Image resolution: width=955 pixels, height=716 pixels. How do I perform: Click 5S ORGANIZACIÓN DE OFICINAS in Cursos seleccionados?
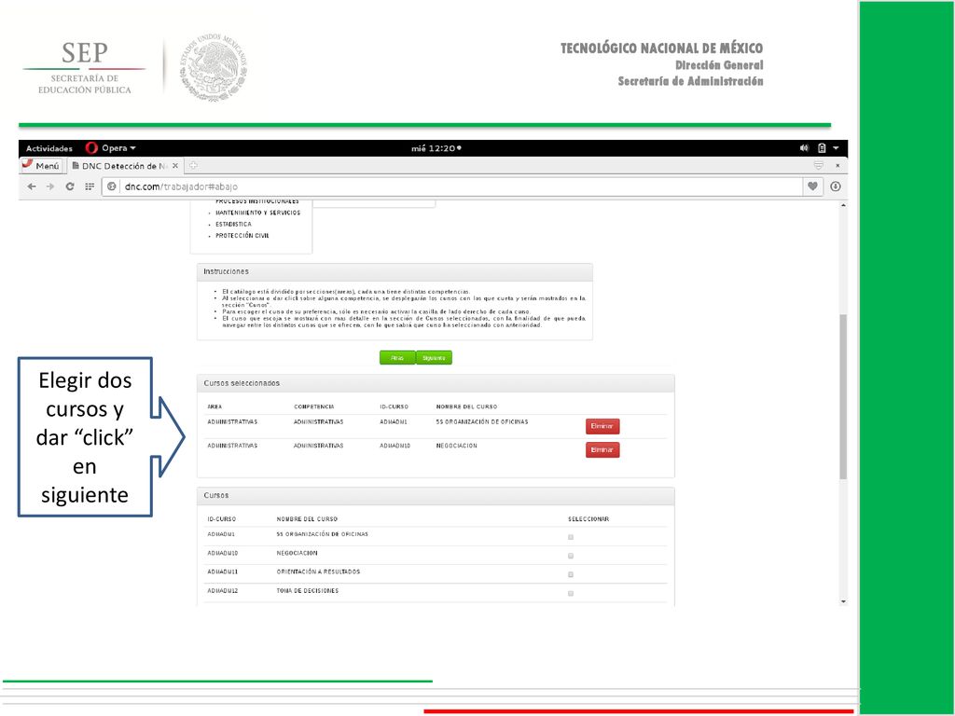pyautogui.click(x=482, y=422)
